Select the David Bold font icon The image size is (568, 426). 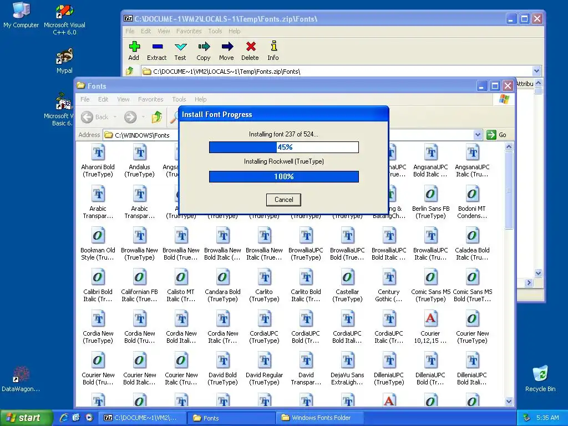tap(223, 361)
